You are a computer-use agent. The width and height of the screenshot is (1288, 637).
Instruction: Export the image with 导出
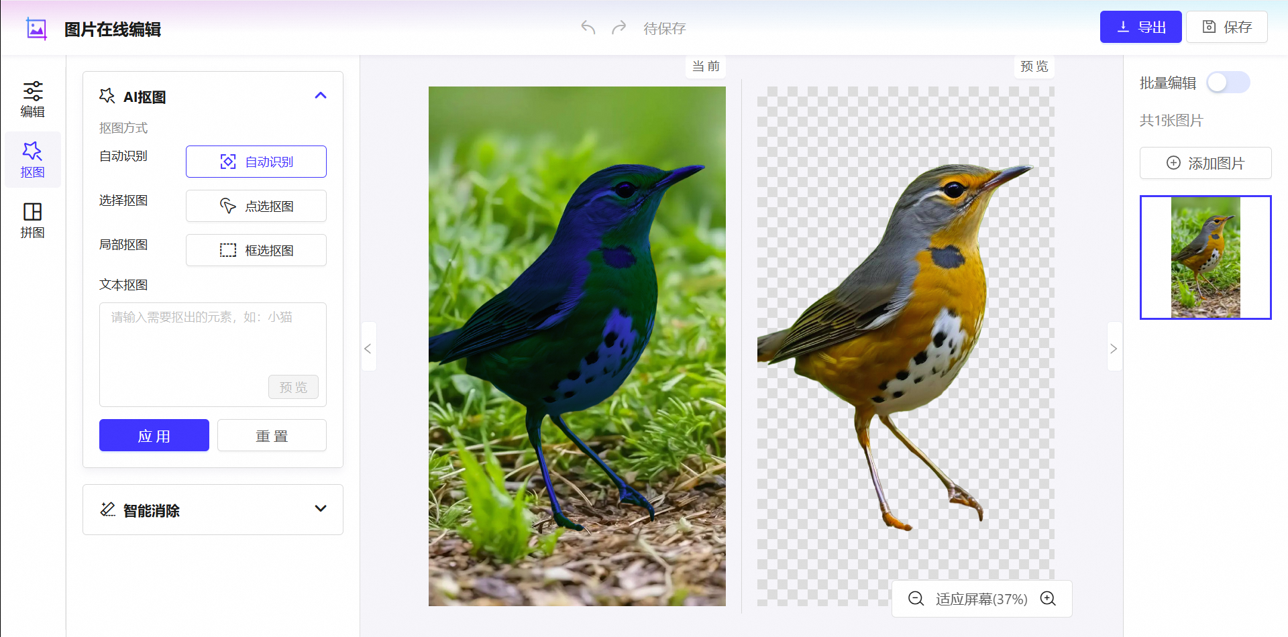pyautogui.click(x=1140, y=27)
